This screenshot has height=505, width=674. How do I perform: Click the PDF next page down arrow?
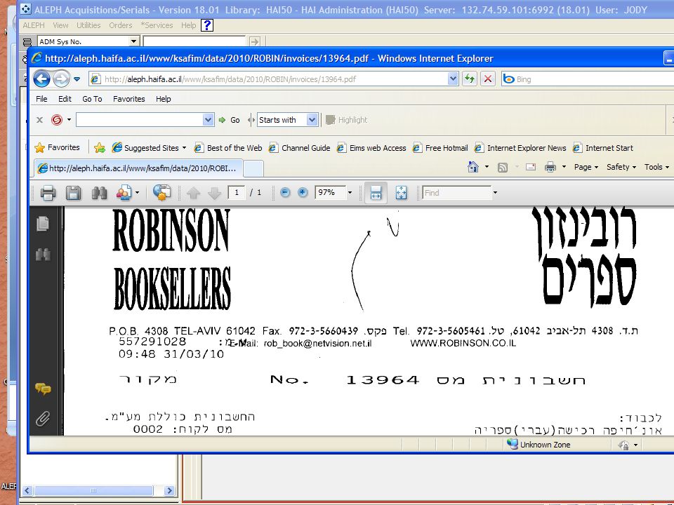click(x=214, y=194)
